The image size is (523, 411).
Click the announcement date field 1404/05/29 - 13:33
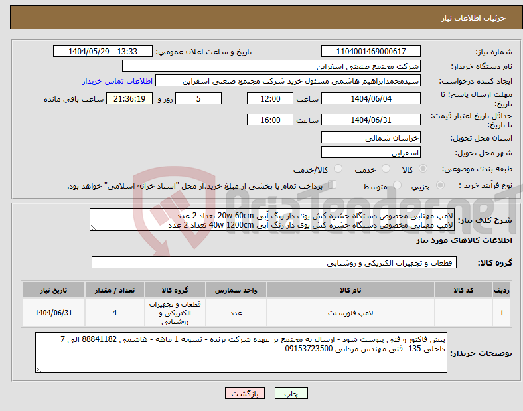pyautogui.click(x=103, y=51)
